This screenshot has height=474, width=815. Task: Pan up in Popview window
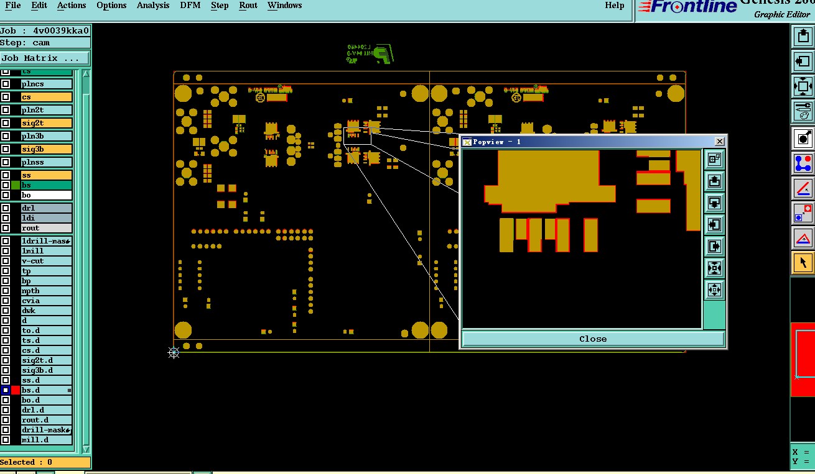point(714,181)
